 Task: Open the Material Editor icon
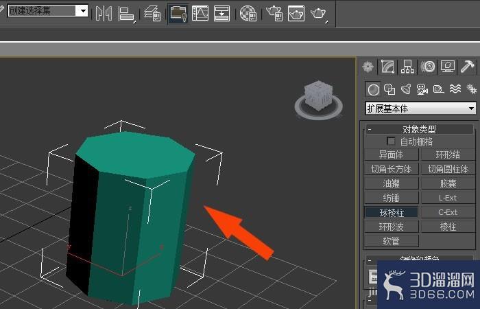(248, 14)
